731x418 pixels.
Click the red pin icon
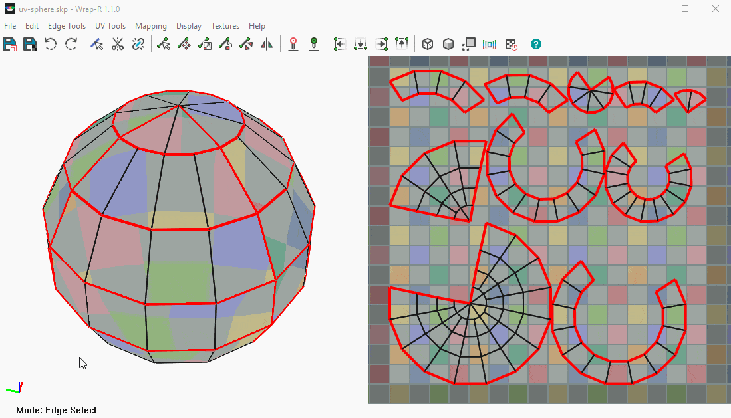(x=293, y=45)
